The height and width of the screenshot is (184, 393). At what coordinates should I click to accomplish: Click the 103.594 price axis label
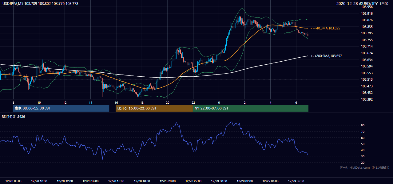click(x=366, y=66)
